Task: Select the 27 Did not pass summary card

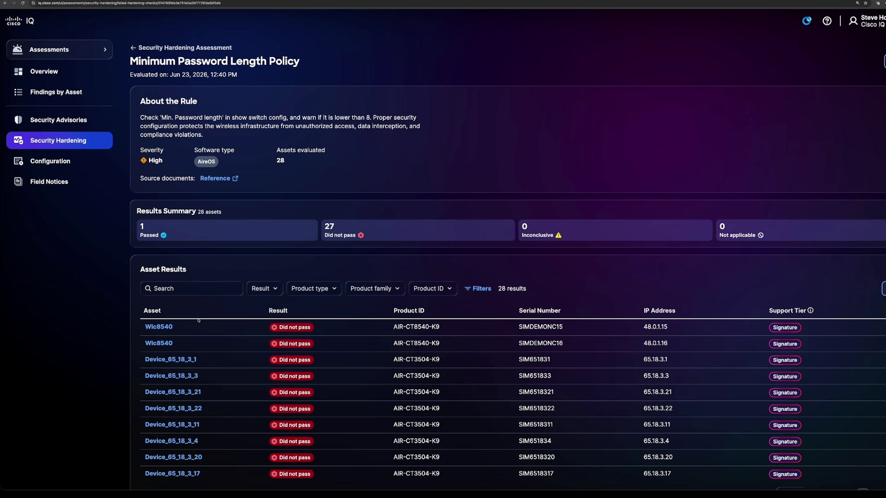Action: 418,230
